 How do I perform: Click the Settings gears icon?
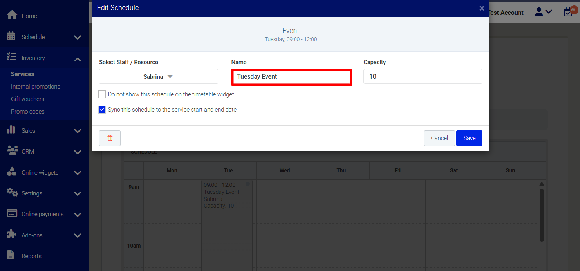coord(12,193)
